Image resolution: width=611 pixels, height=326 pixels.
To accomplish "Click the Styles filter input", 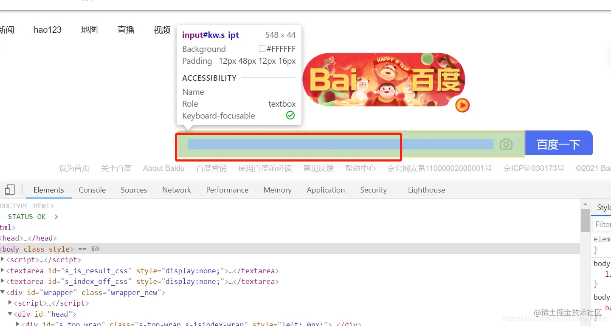I will tap(603, 224).
